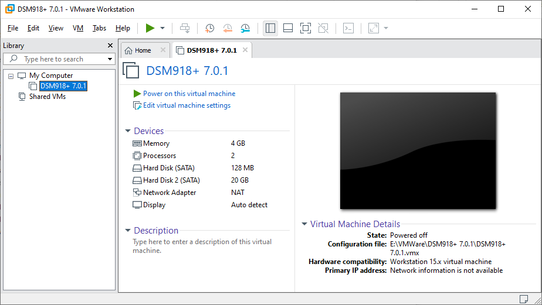The height and width of the screenshot is (305, 542).
Task: Select Shared VMs in the library
Action: [48, 97]
